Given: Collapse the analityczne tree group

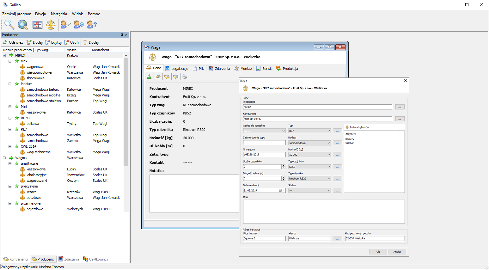Looking at the screenshot, I should 10,164.
